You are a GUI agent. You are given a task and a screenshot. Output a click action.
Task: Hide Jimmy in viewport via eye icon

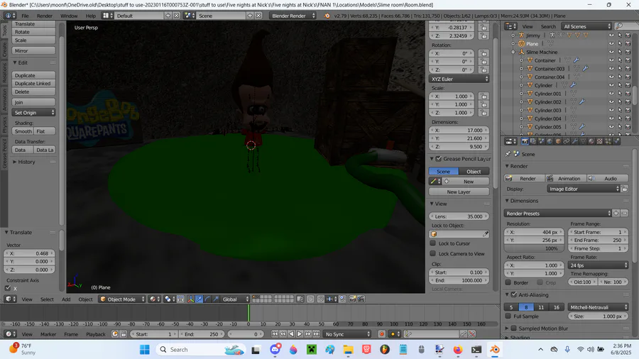click(x=611, y=35)
